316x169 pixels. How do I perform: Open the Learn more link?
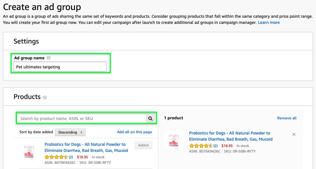(x=269, y=22)
